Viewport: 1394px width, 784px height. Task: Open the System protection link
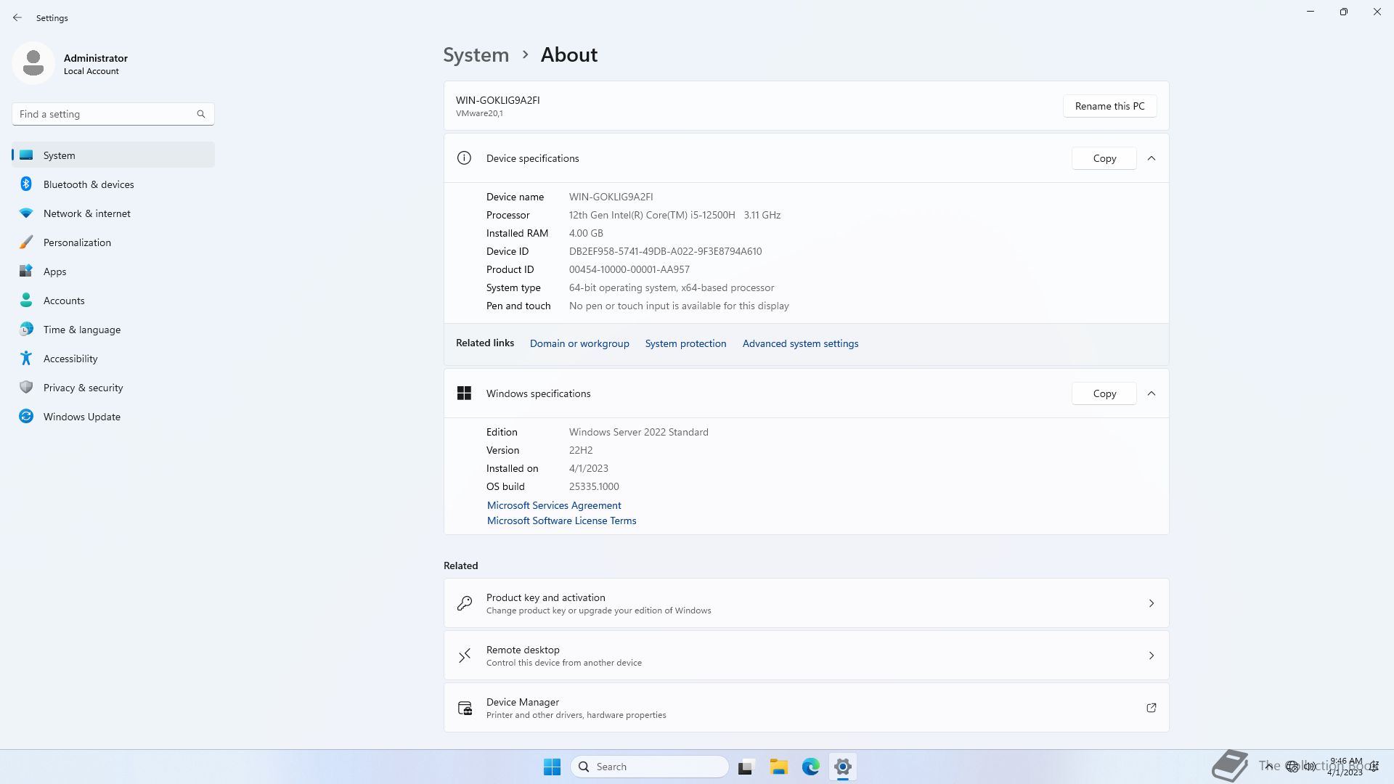tap(685, 343)
